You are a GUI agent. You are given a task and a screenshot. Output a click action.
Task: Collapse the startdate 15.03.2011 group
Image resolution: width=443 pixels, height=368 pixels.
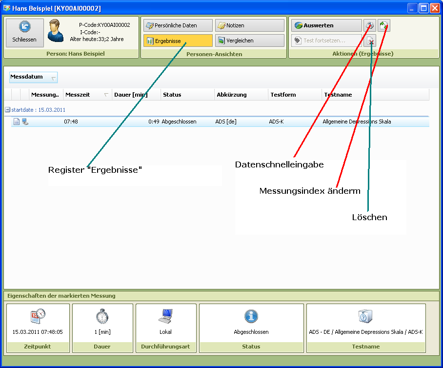coord(7,110)
